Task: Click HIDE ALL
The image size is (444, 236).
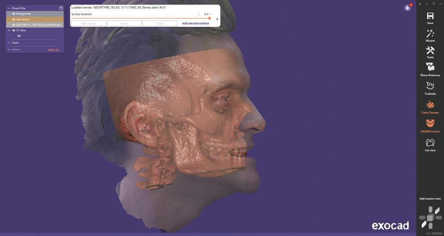Action: click(x=54, y=50)
